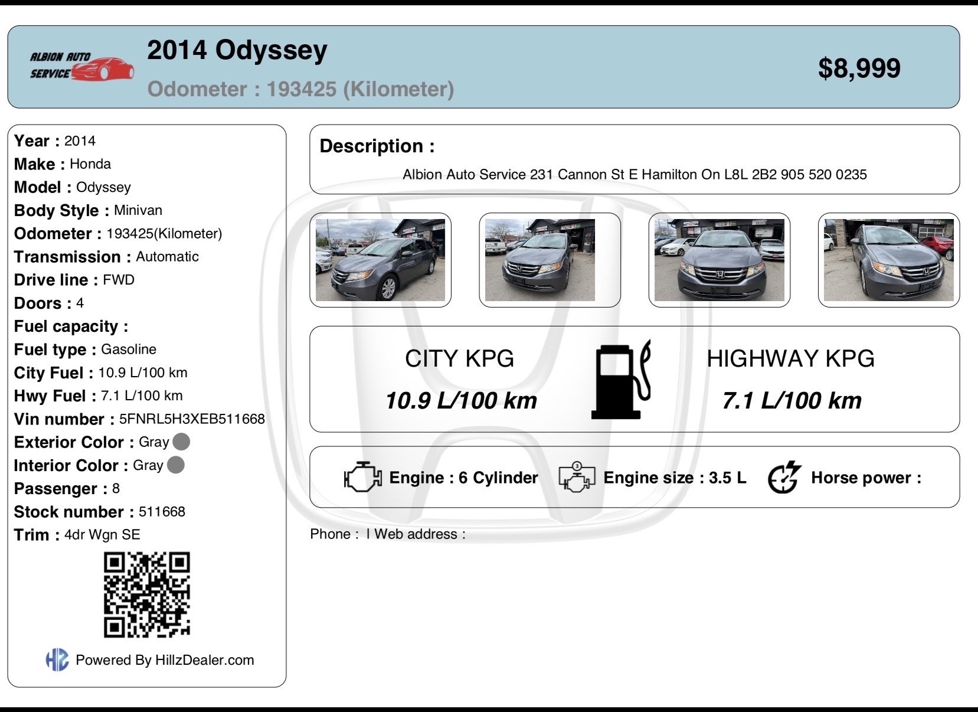Click the 2014 Odyssey title
This screenshot has height=712, width=978.
(x=237, y=51)
